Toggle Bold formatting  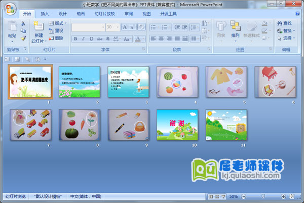click(x=75, y=39)
